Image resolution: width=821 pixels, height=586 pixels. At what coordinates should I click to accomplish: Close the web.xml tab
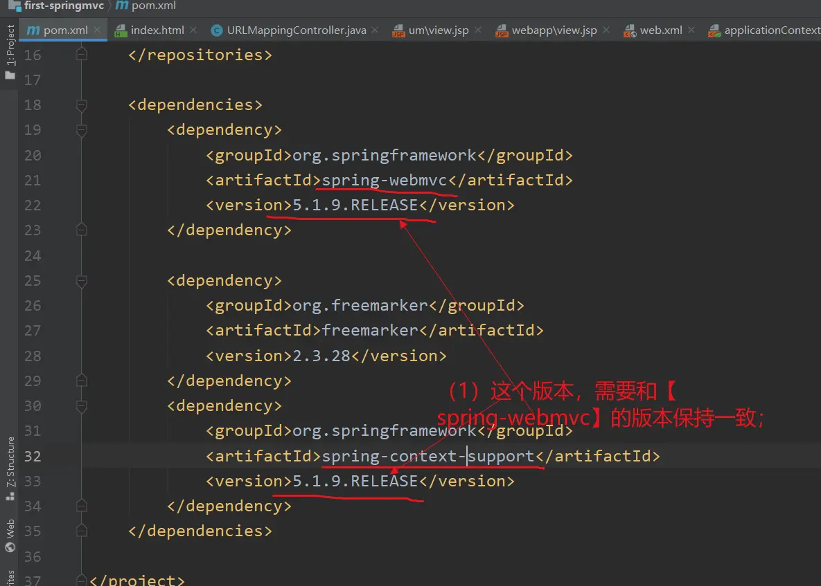691,30
